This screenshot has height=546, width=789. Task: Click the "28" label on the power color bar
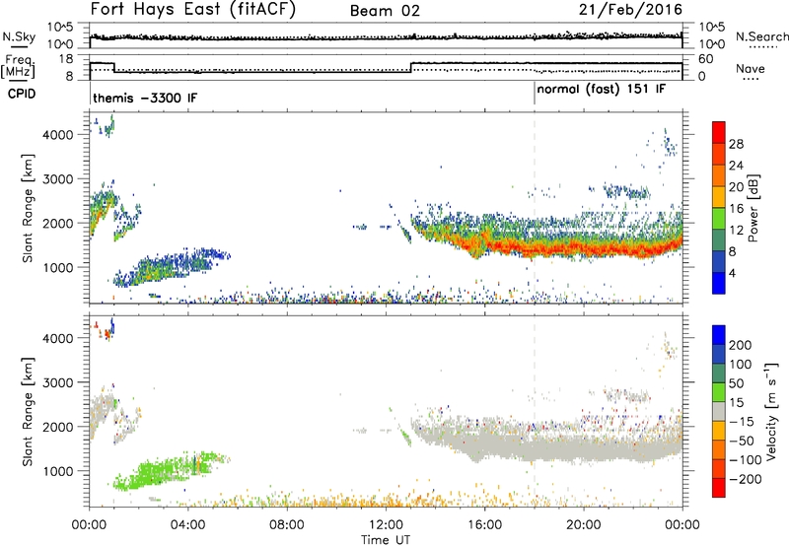[736, 144]
